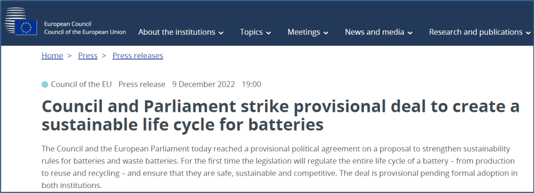Image resolution: width=534 pixels, height=193 pixels.
Task: Open the Press releases breadcrumb link
Action: 138,55
